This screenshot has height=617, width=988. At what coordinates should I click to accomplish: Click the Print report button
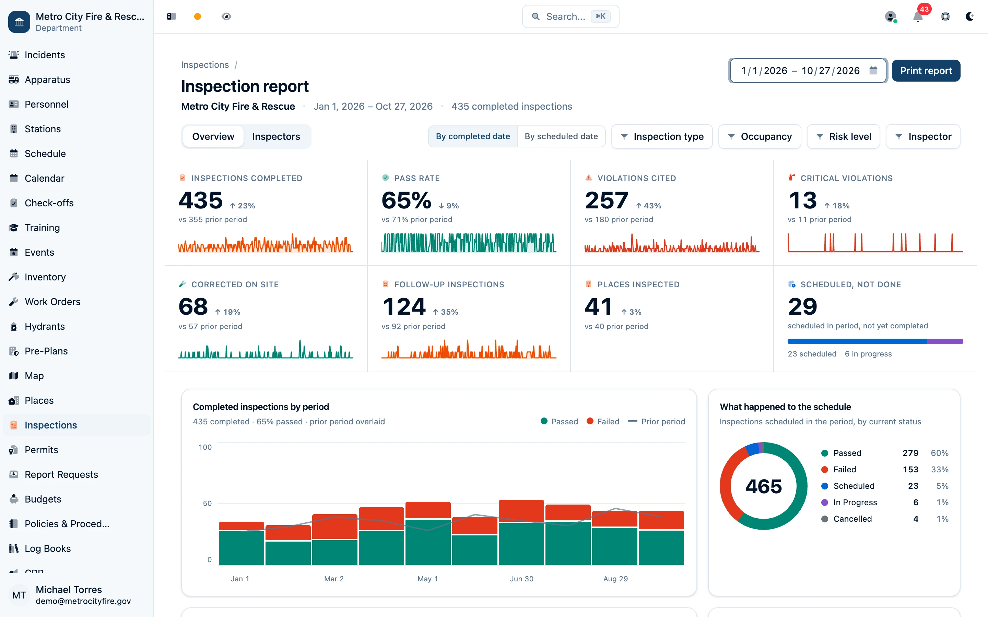926,71
